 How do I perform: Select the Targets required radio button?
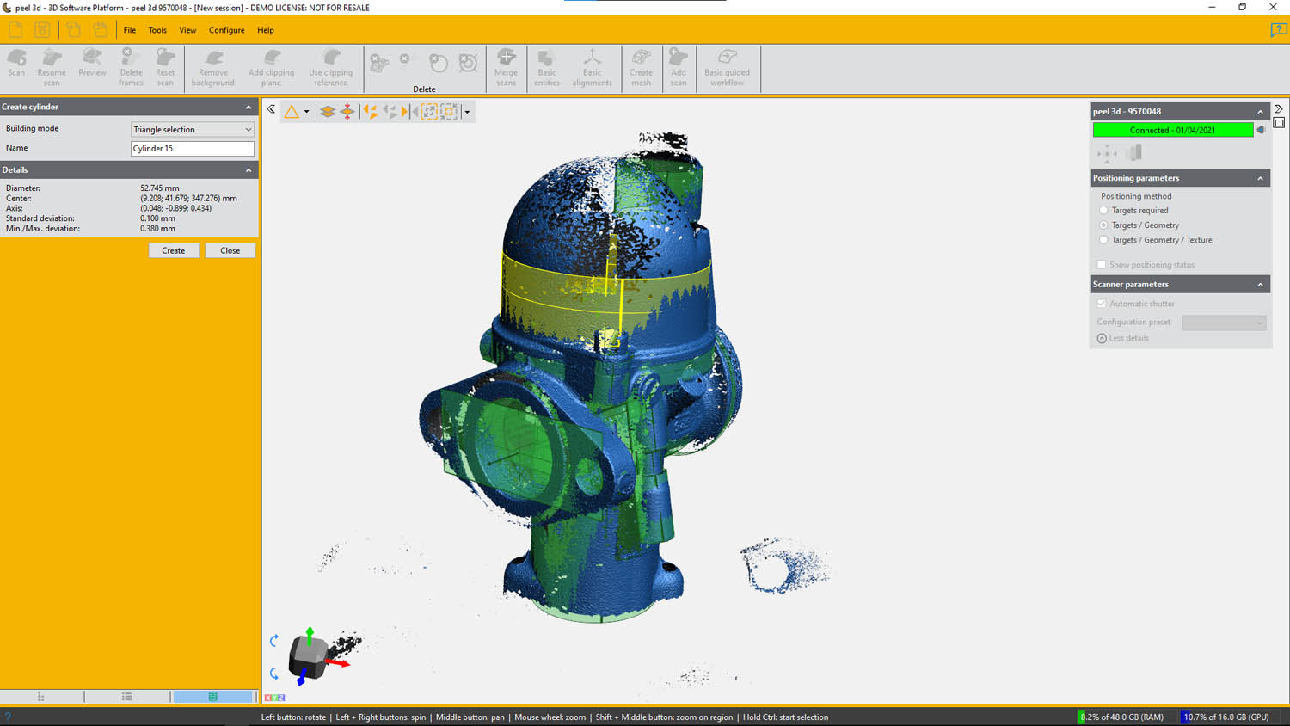tap(1104, 210)
